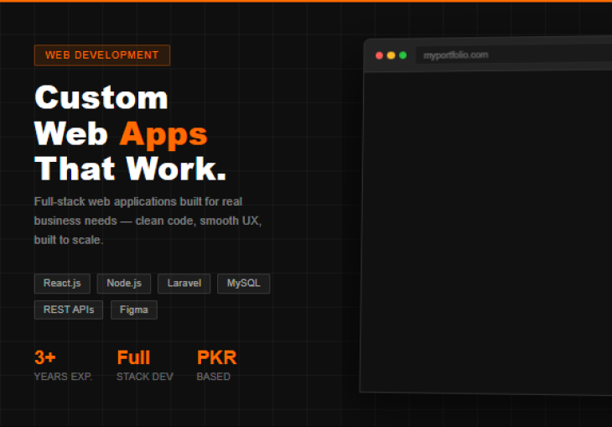
Task: Click the 3+ Years Exp. stat
Action: (63, 365)
